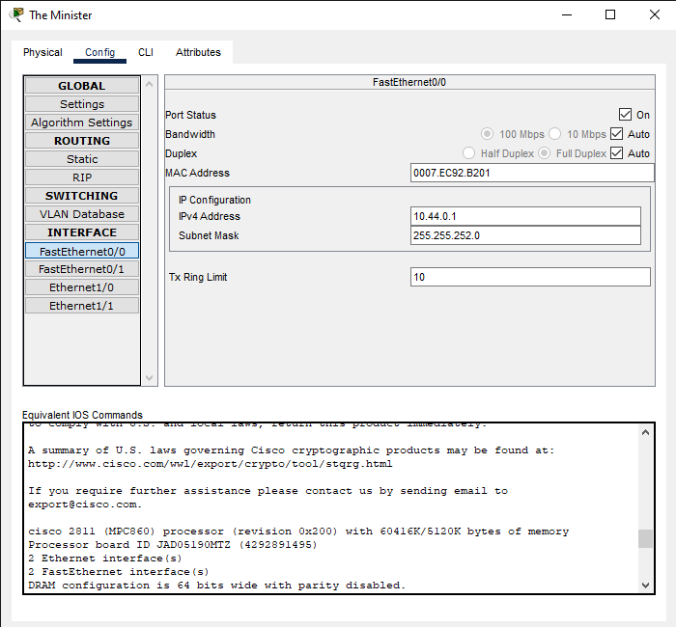Switch to the Attributes tab

point(198,52)
